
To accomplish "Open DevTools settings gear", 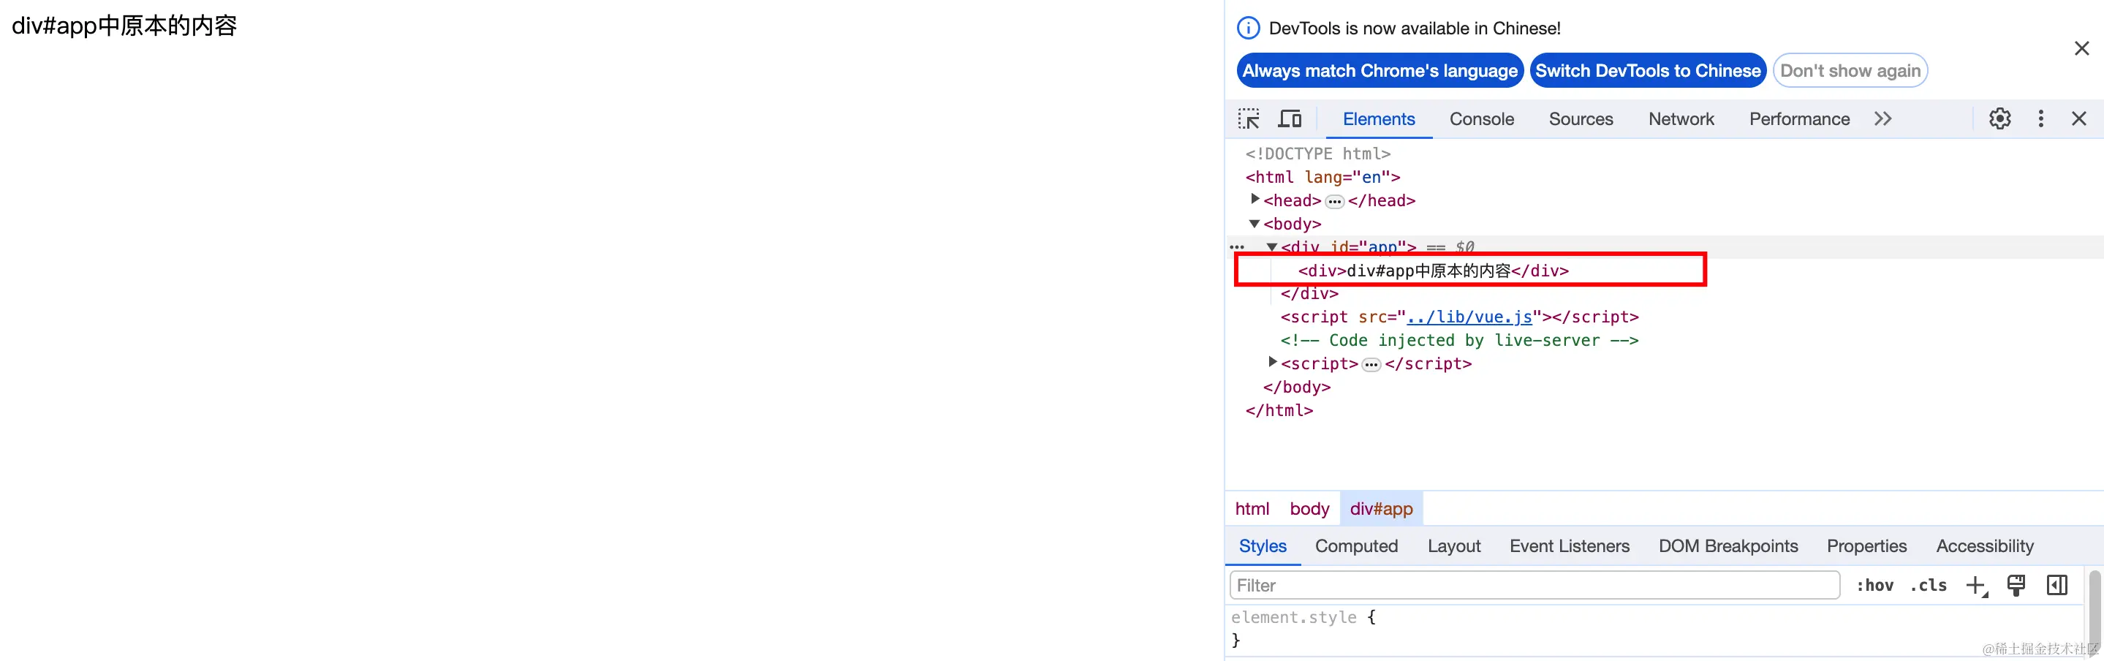I will pos(1999,119).
